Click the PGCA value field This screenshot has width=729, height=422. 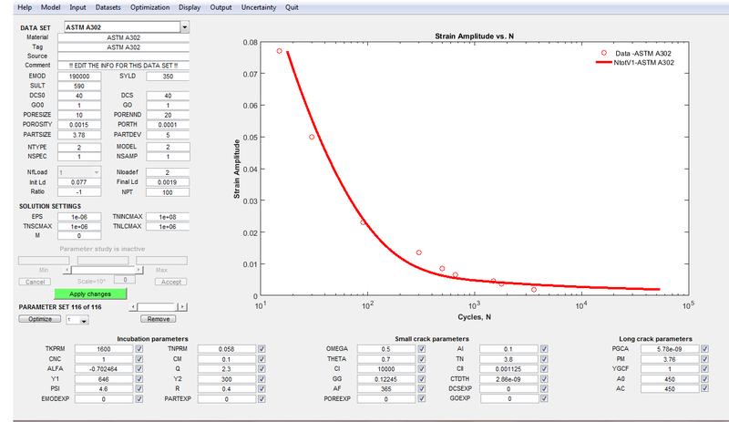[670, 349]
